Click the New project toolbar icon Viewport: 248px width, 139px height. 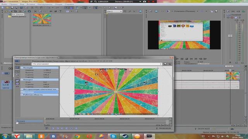click(x=3, y=8)
